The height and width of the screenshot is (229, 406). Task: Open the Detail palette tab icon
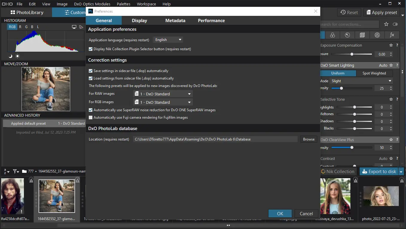tap(347, 35)
